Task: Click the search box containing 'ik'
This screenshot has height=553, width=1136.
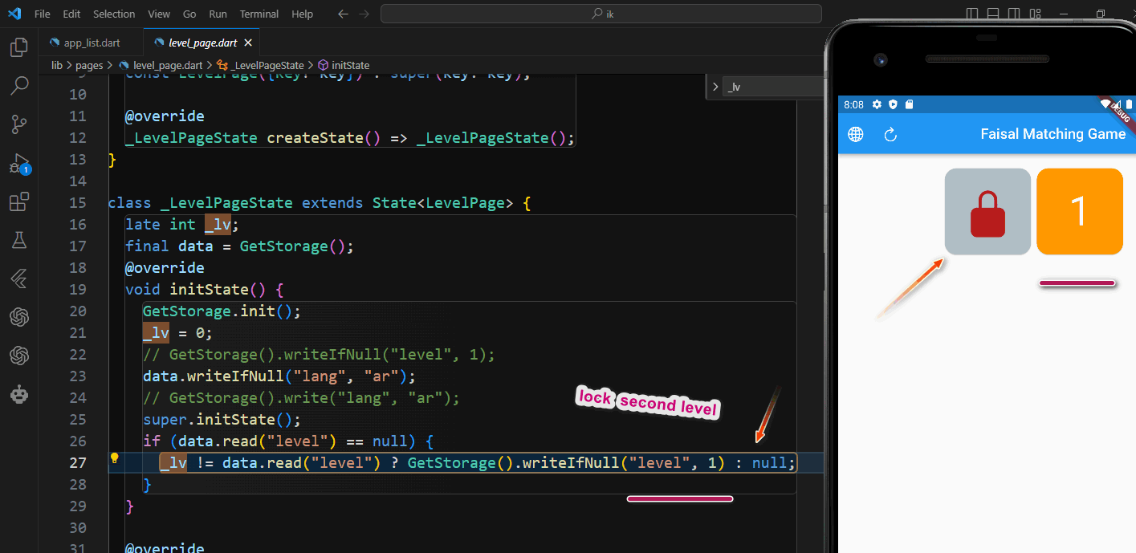Action: [601, 13]
